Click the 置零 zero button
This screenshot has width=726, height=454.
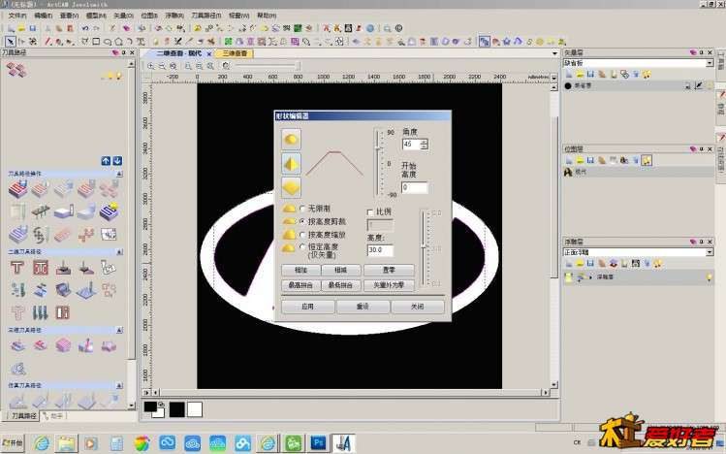pyautogui.click(x=389, y=270)
